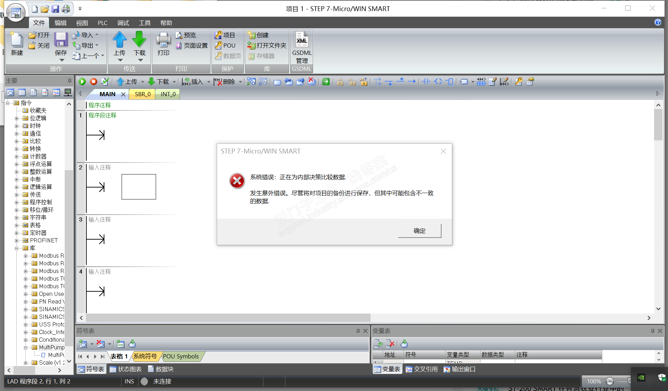Screen dimensions: 668x391
Task: Click the Download green arrow in ribbon
Action: click(139, 40)
